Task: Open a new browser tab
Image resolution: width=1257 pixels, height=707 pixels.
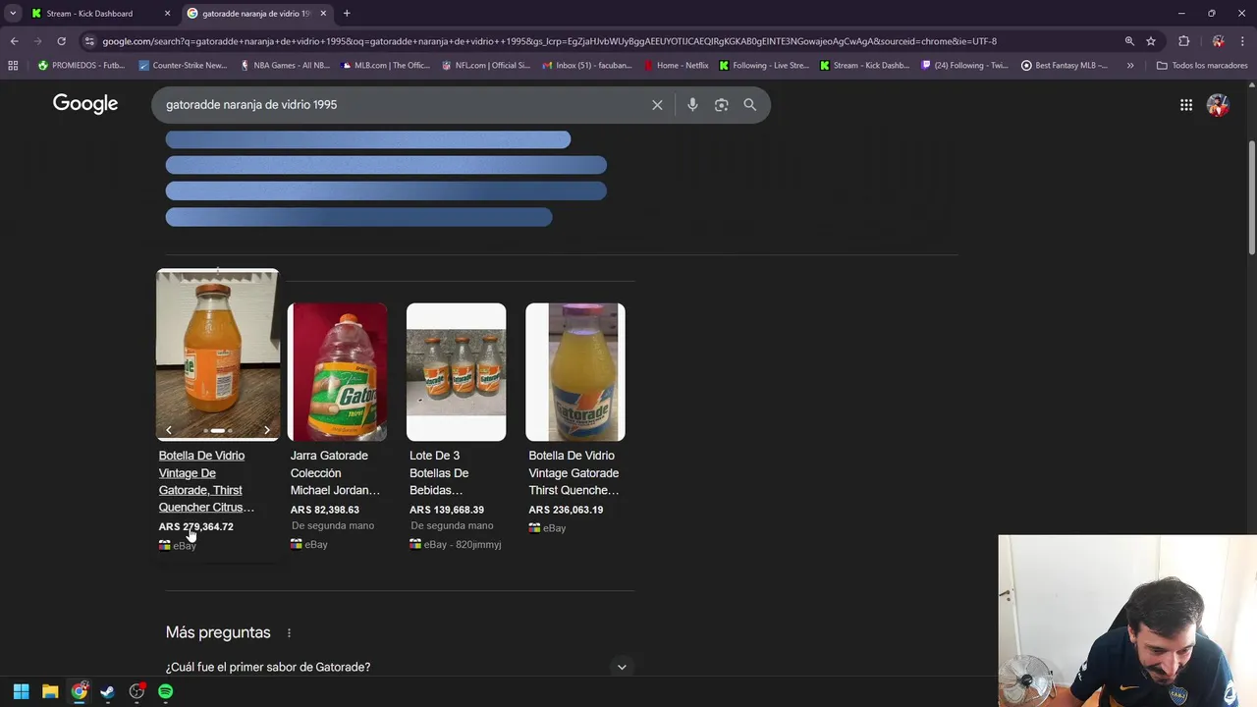Action: point(347,14)
